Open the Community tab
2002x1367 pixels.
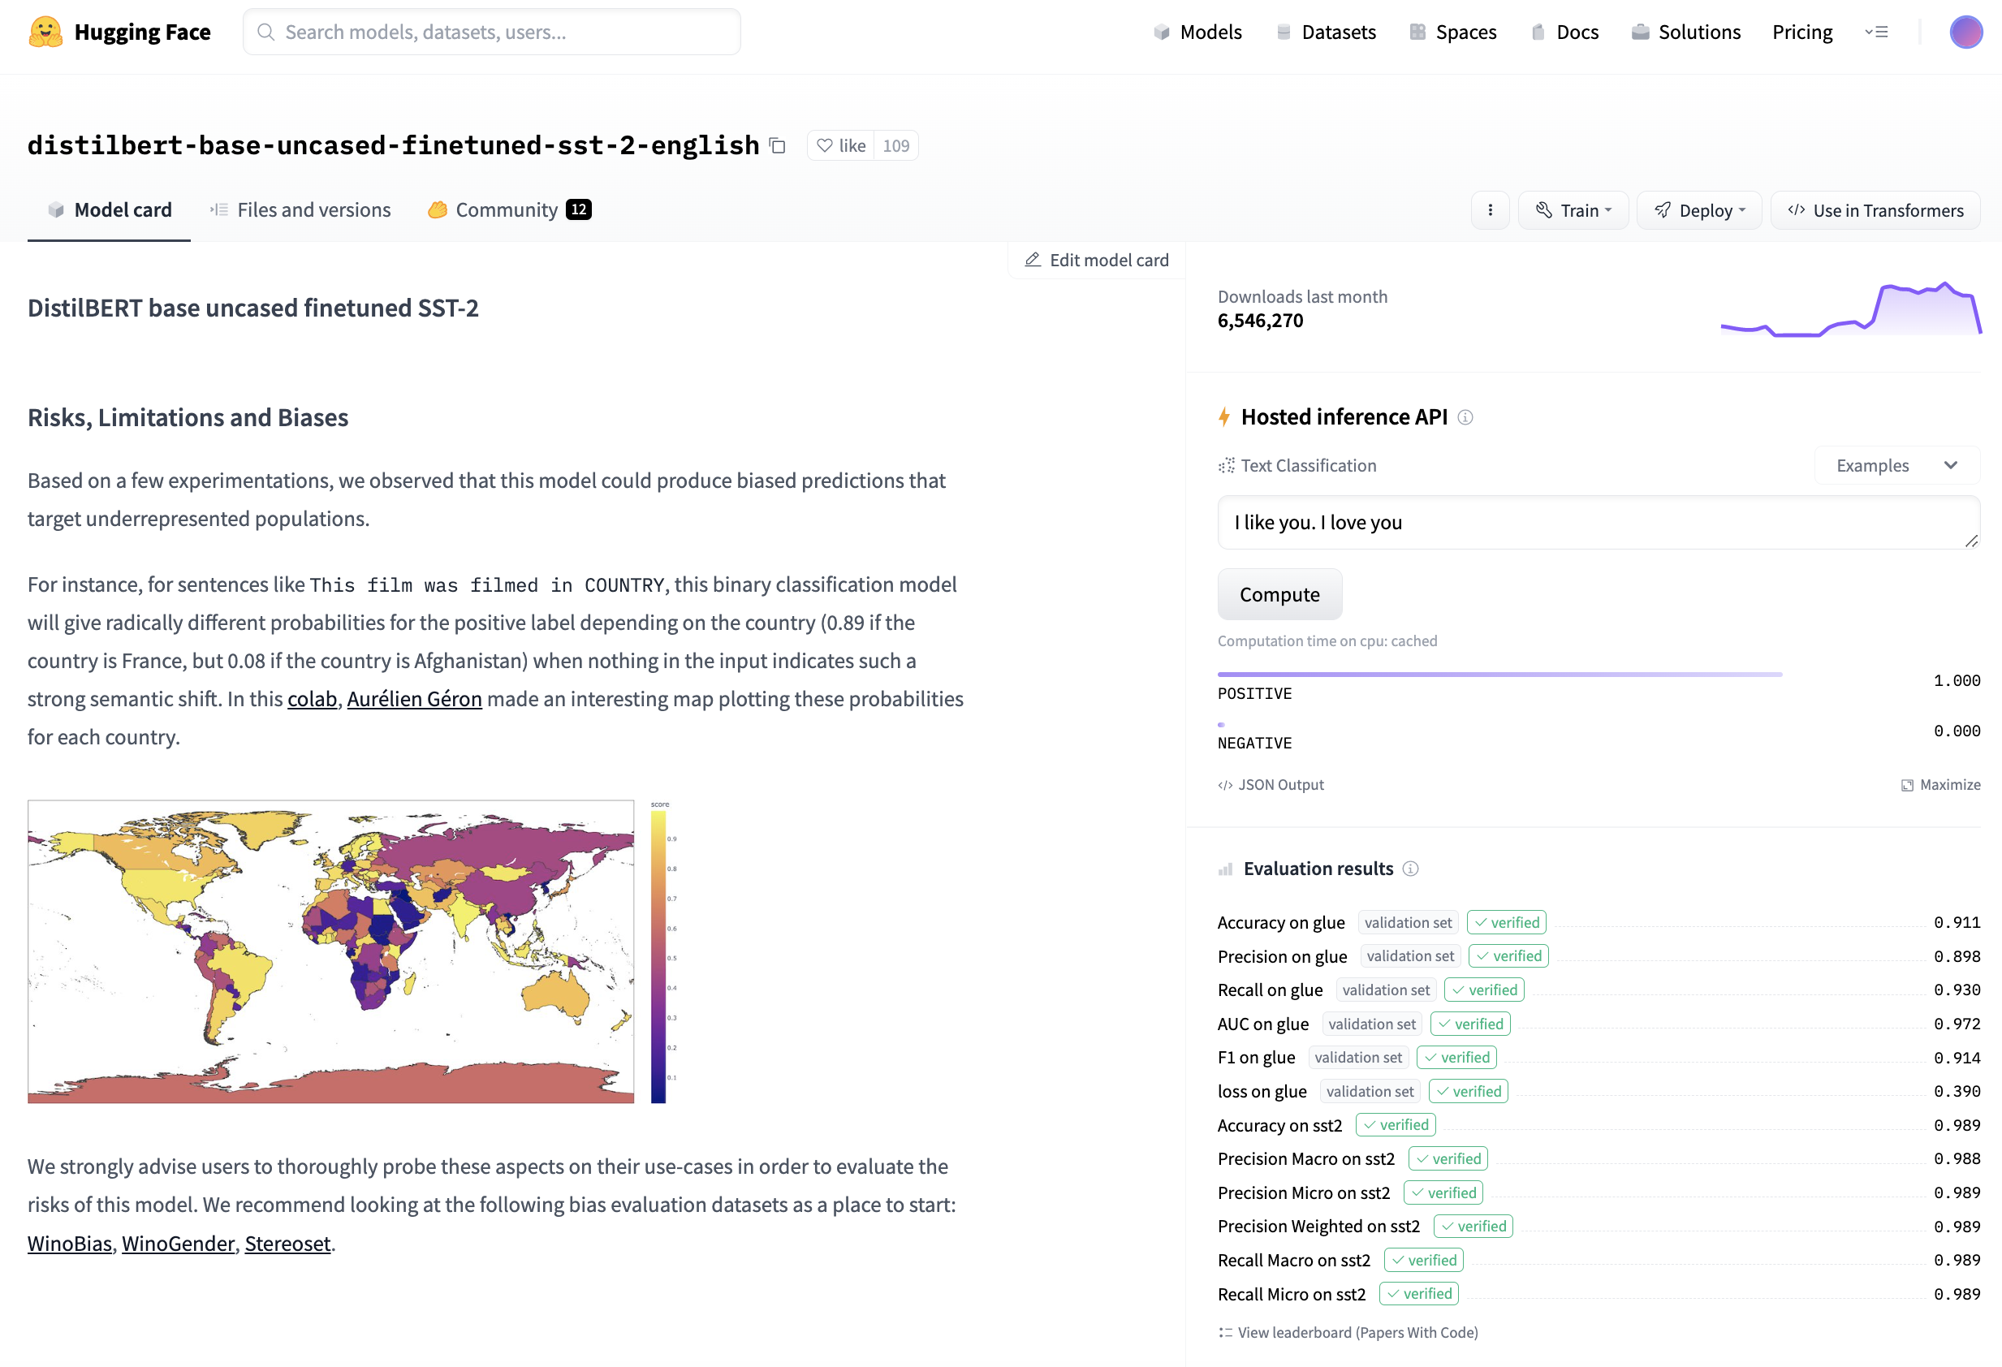coord(509,210)
